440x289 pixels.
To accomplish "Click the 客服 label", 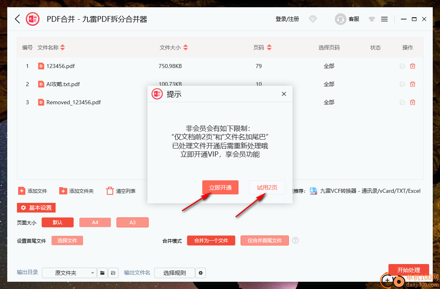I will [x=354, y=19].
